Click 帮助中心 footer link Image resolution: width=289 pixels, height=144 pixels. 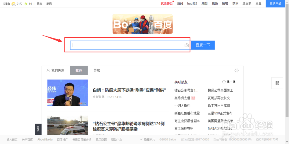[x=116, y=139]
